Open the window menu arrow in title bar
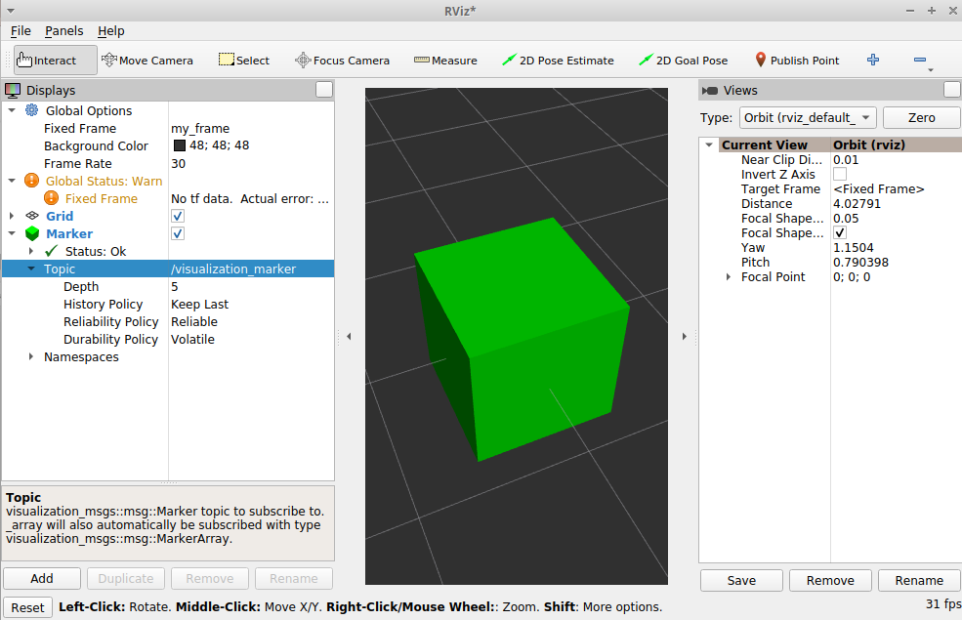The height and width of the screenshot is (620, 962). point(11,11)
